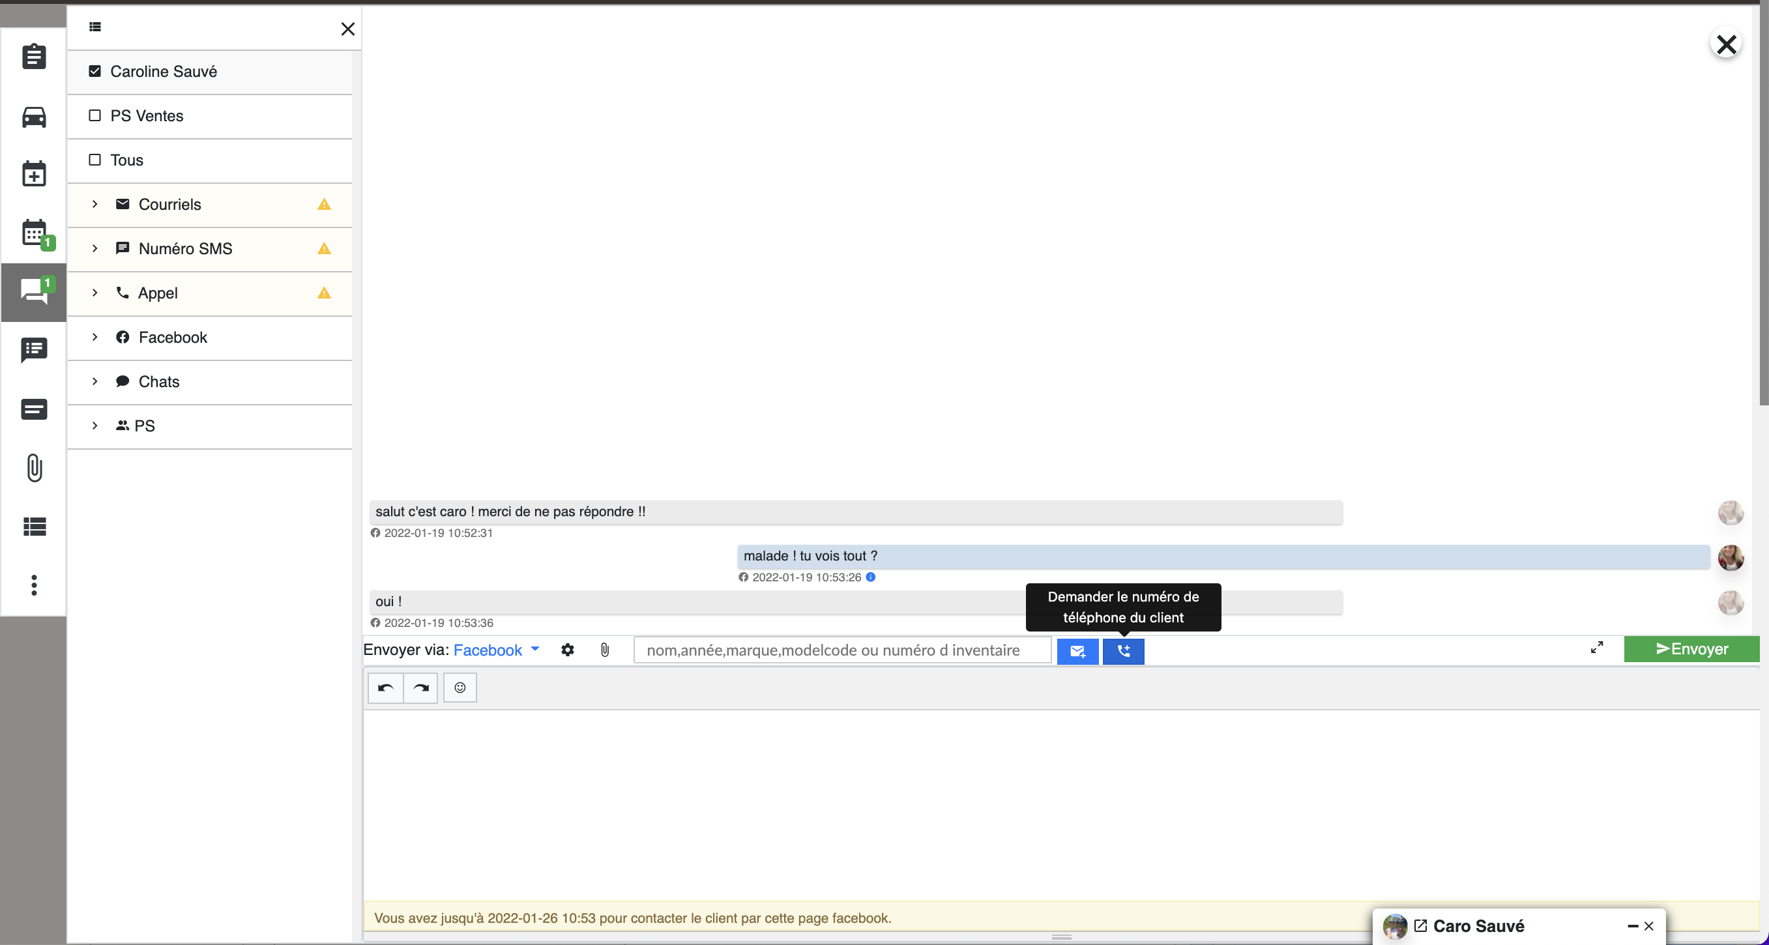Viewport: 1769px width, 945px height.
Task: Open the add appointment calendar icon
Action: [34, 174]
